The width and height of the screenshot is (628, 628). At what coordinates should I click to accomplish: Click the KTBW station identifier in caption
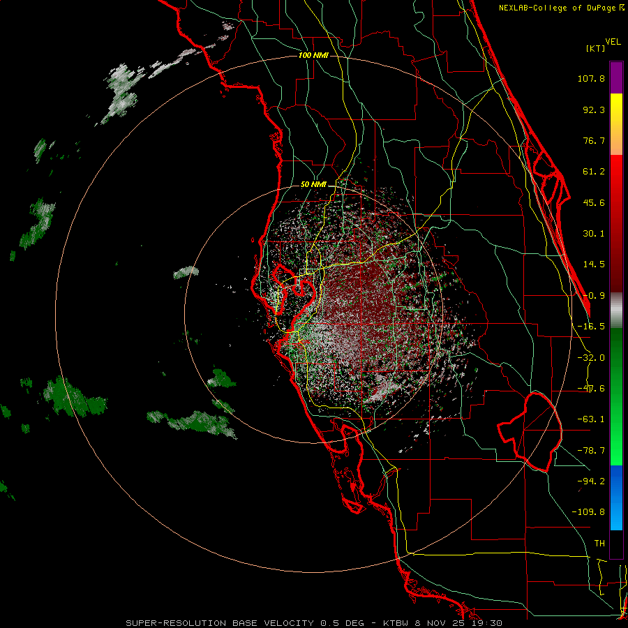[x=397, y=623]
